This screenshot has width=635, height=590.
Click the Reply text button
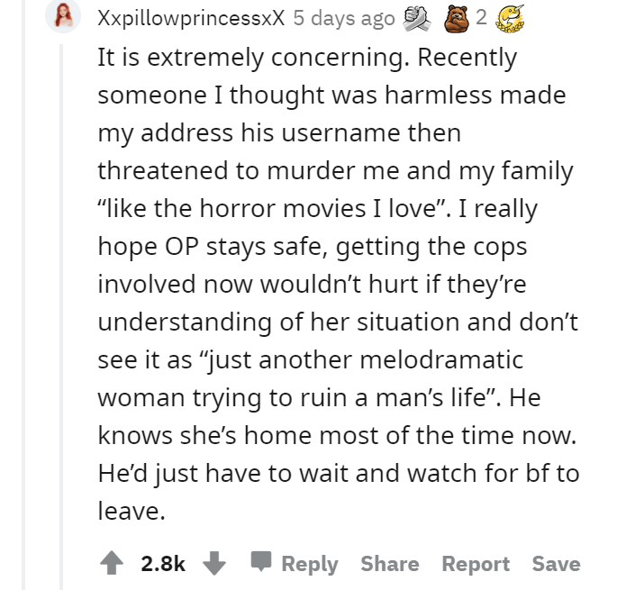(x=310, y=564)
